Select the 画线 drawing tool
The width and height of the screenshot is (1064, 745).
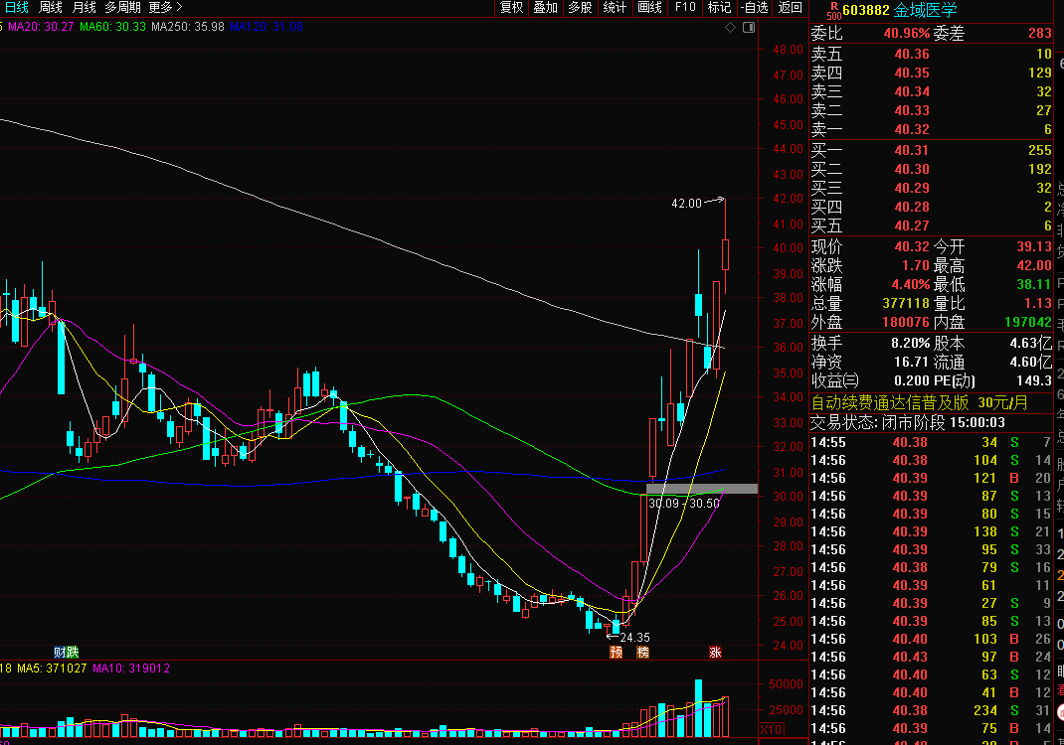pyautogui.click(x=649, y=8)
